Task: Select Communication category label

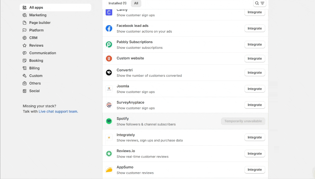Action: (43, 53)
